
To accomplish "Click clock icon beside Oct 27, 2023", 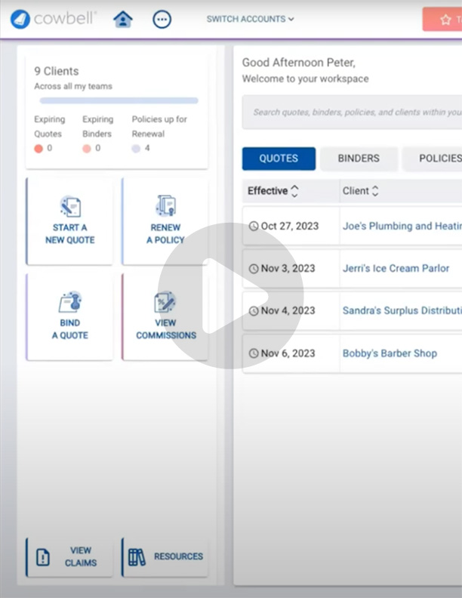I will click(x=254, y=227).
